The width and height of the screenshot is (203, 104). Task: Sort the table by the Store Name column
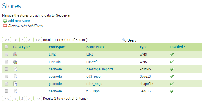[96, 47]
